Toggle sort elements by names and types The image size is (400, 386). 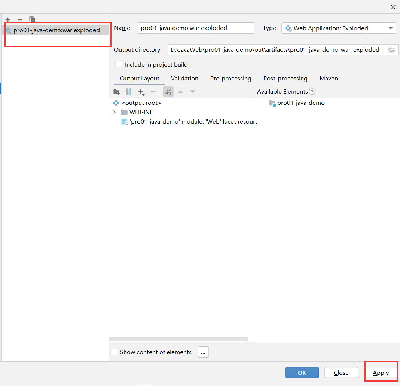coord(168,92)
